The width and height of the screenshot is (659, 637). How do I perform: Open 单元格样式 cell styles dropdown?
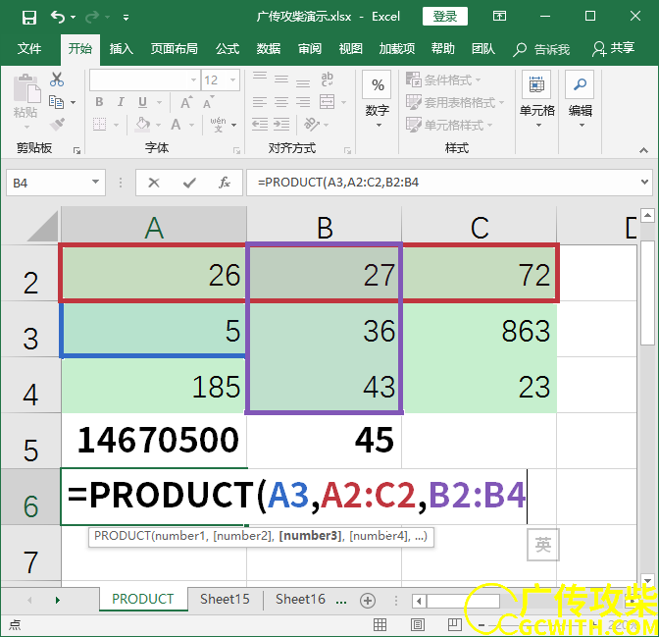pyautogui.click(x=449, y=125)
